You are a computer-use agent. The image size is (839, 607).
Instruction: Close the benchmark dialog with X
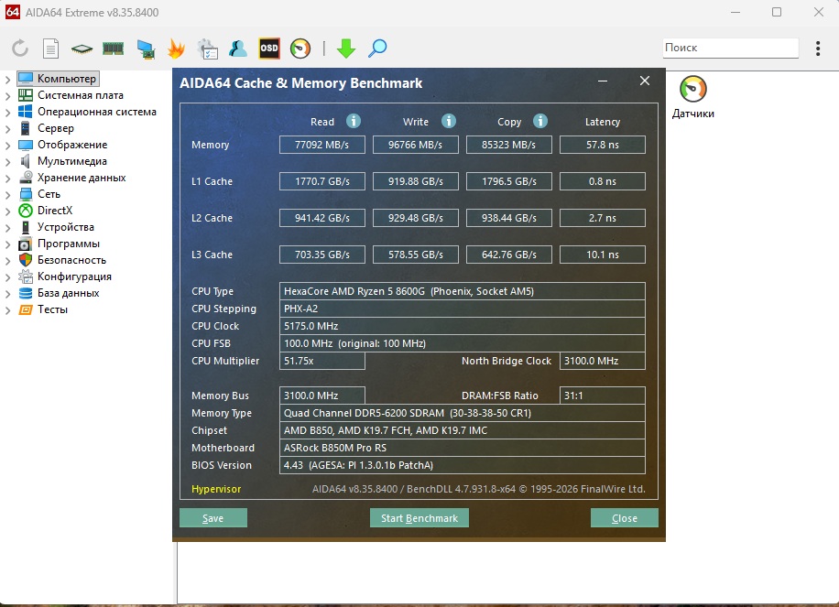[645, 81]
